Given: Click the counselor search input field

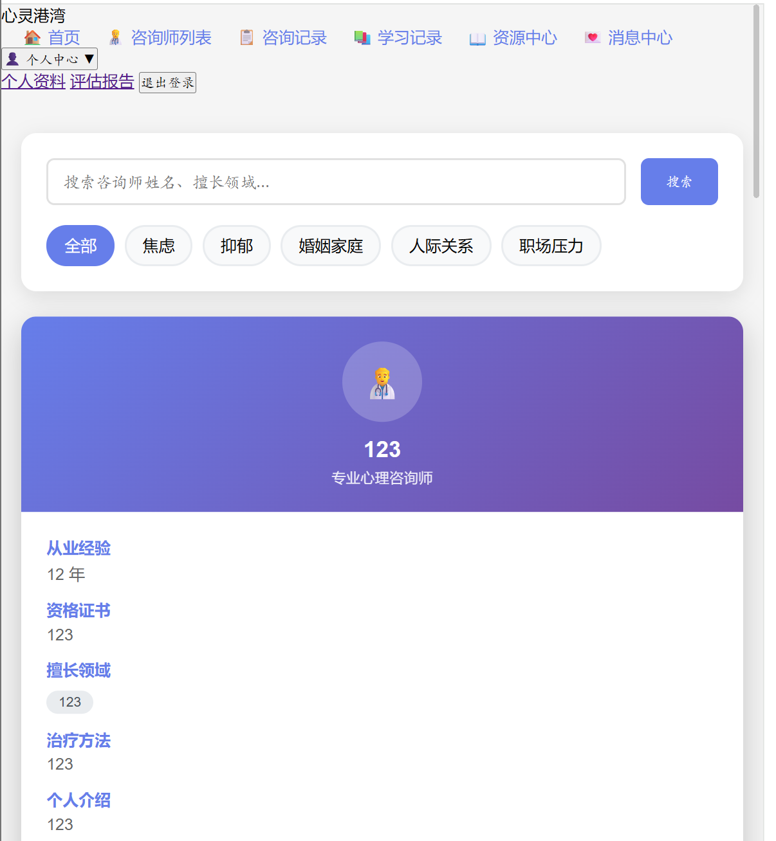Looking at the screenshot, I should (336, 181).
